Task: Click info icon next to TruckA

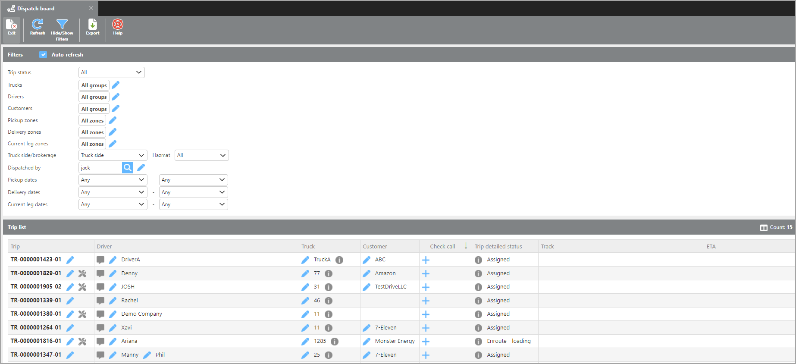Action: pyautogui.click(x=339, y=260)
